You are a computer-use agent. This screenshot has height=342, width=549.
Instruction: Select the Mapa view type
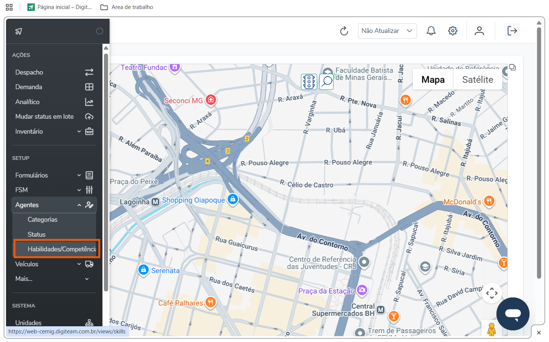(x=433, y=80)
